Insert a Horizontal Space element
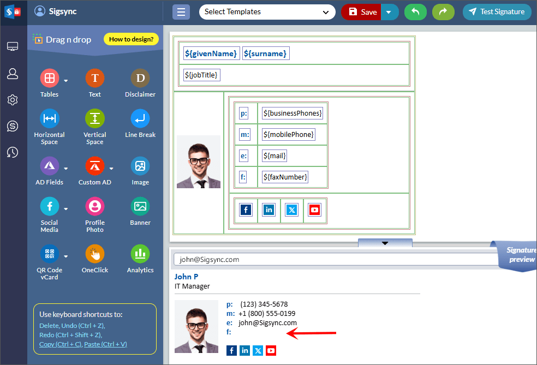This screenshot has height=365, width=537. (x=49, y=118)
